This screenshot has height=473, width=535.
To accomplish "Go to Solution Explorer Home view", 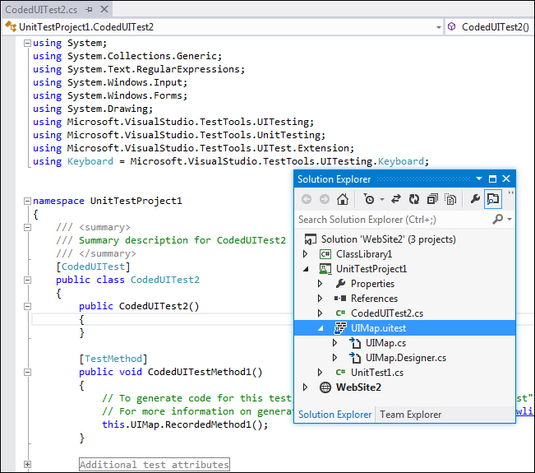I will click(x=343, y=199).
